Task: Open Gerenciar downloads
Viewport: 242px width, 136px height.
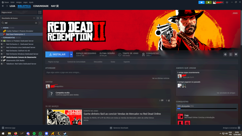Action: coord(119,128)
